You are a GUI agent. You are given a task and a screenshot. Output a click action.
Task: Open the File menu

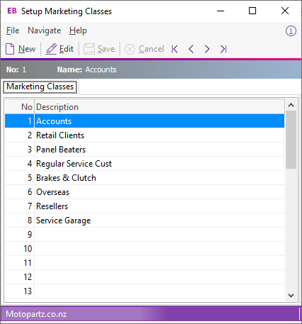13,30
